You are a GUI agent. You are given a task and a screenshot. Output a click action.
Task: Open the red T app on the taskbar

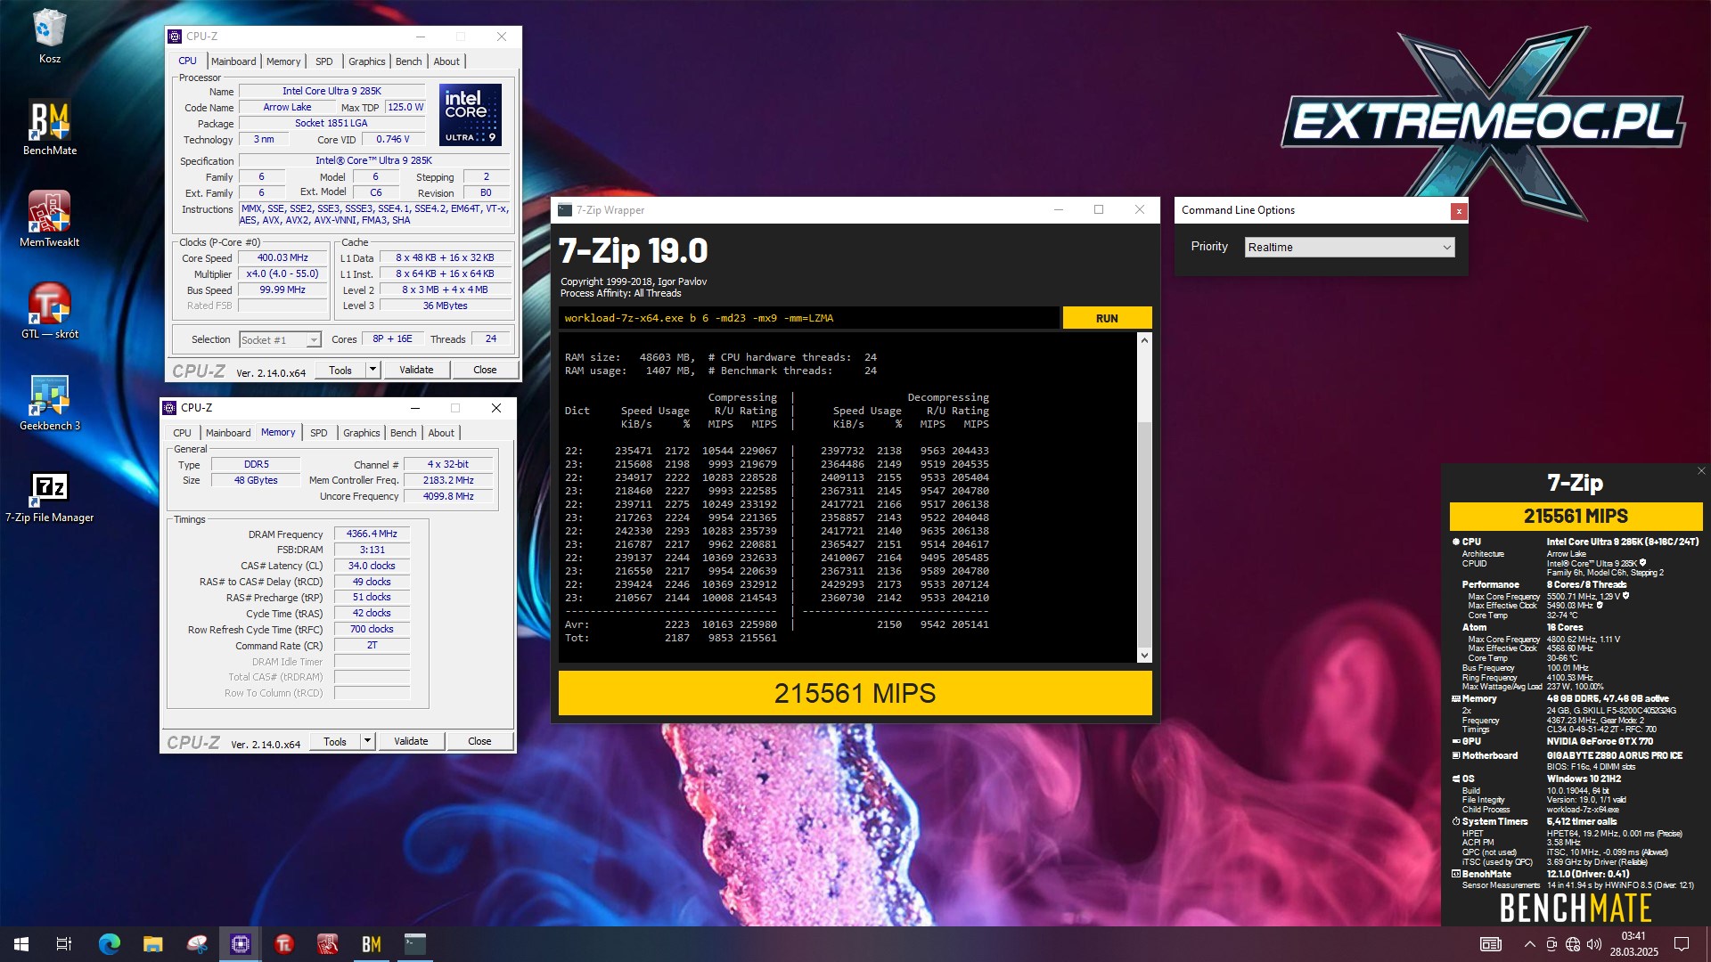284,944
